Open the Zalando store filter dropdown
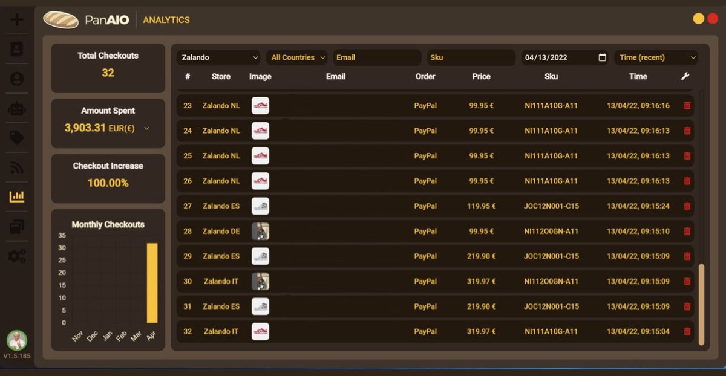The width and height of the screenshot is (726, 376). 218,57
